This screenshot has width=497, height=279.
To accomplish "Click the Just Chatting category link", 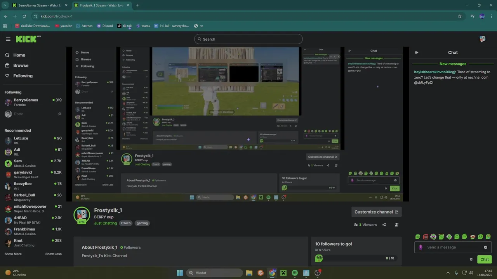I will (x=105, y=223).
